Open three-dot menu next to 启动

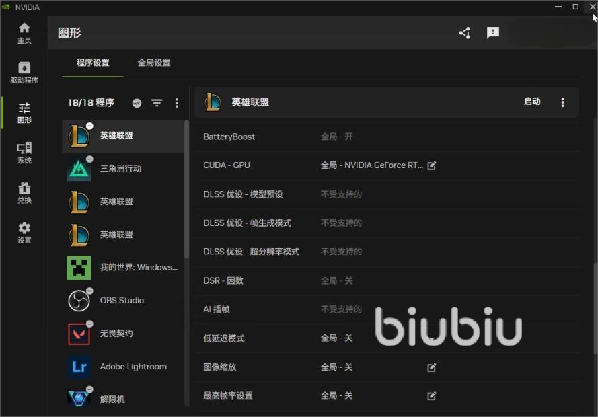563,102
